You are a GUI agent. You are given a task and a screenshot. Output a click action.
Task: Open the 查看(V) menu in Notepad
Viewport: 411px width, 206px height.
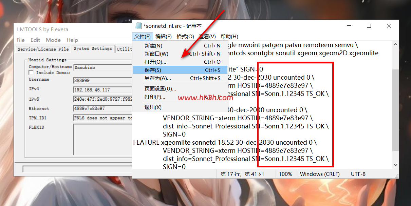pos(207,37)
